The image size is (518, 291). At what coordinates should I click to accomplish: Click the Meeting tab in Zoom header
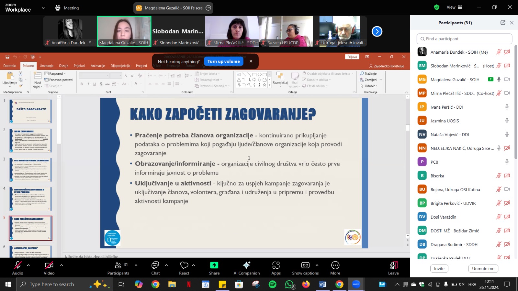click(x=67, y=8)
